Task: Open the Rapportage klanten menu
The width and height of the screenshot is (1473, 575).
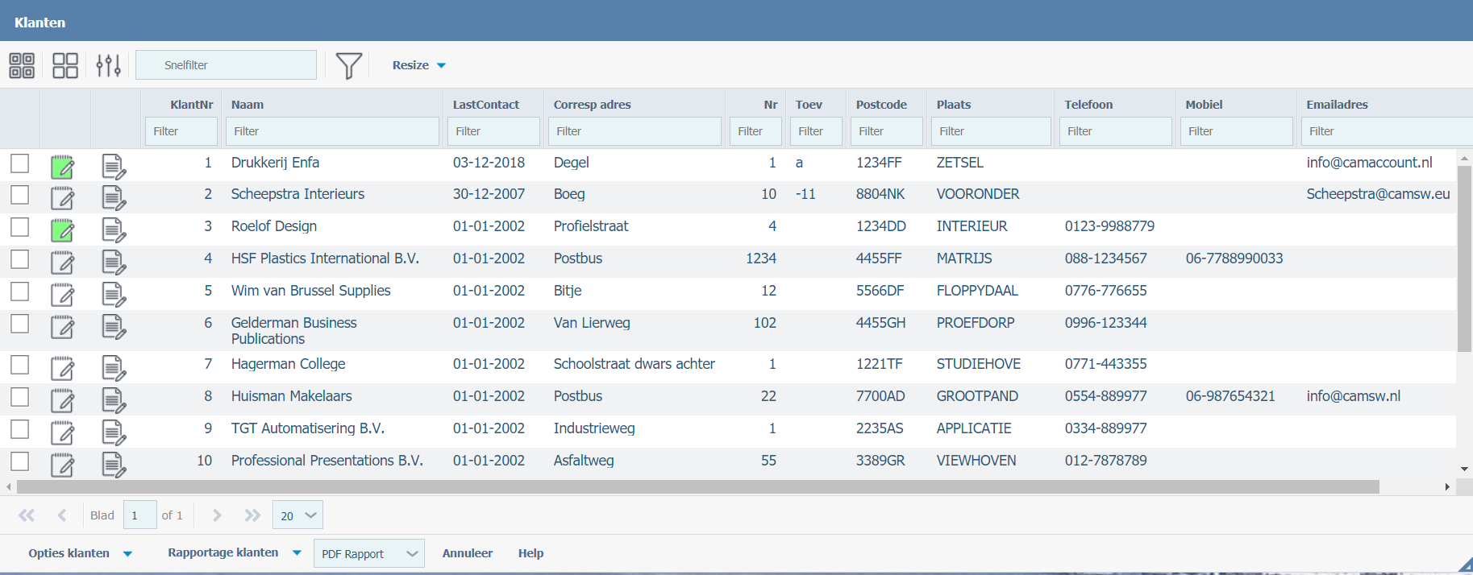Action: point(234,552)
